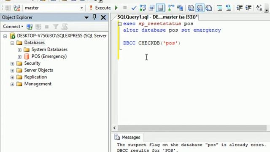
Task: Parse the query with the blue checkmark
Action: point(134,8)
